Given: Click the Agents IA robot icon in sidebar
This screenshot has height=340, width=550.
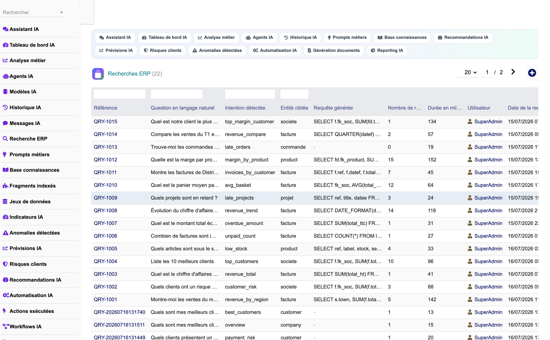Looking at the screenshot, I should coord(5,76).
